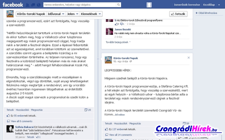Click the Tetszik page like button
This screenshot has height=140, width=225.
(178, 14)
